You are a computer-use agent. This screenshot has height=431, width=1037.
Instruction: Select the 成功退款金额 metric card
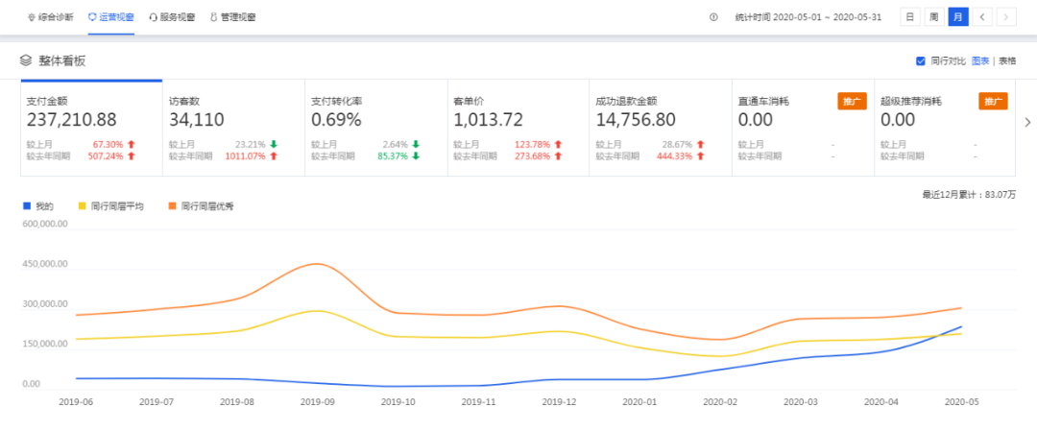(x=661, y=128)
